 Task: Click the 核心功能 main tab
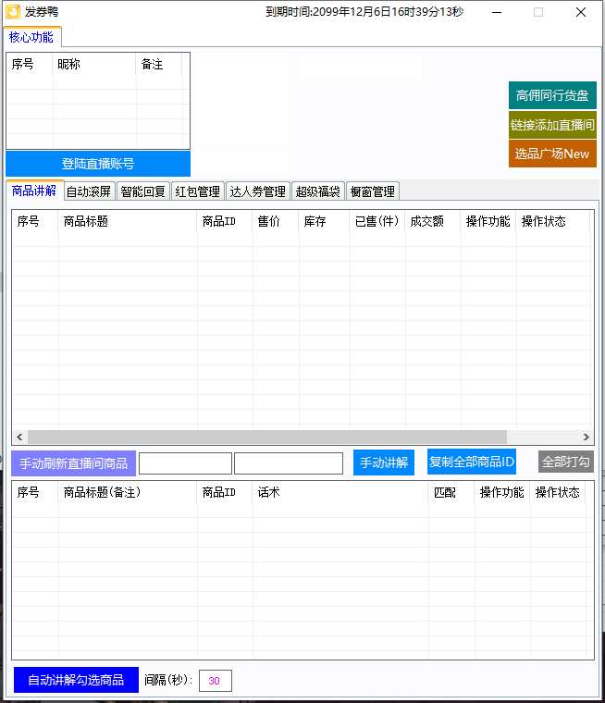click(x=31, y=38)
